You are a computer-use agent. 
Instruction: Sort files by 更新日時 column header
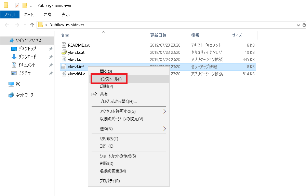(x=158, y=35)
